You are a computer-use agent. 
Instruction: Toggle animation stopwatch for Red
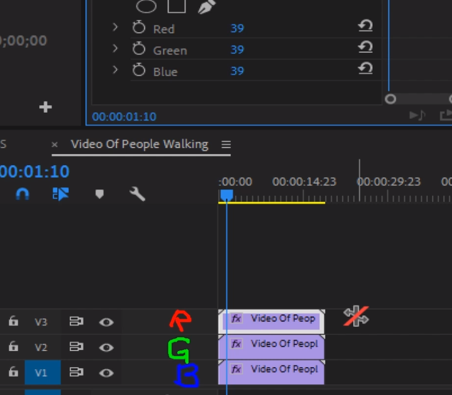(139, 28)
